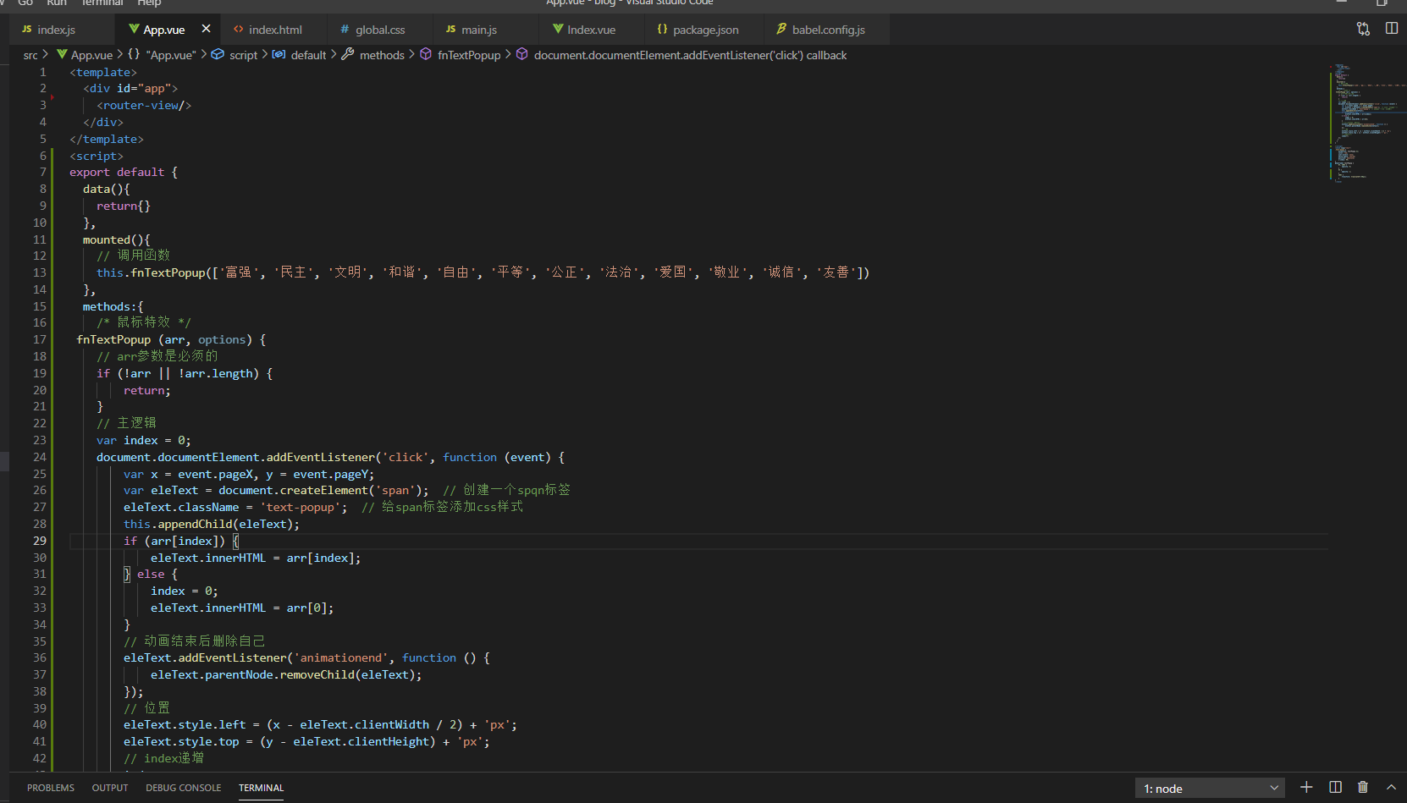Create a new terminal with plus icon

tap(1306, 788)
